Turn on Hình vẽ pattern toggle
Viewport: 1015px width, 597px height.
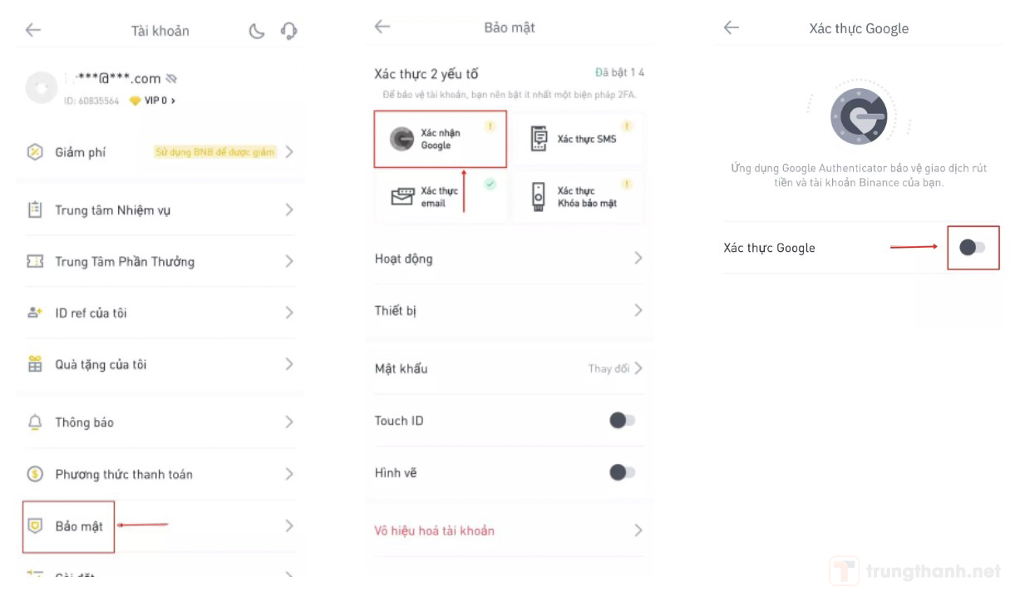click(622, 472)
